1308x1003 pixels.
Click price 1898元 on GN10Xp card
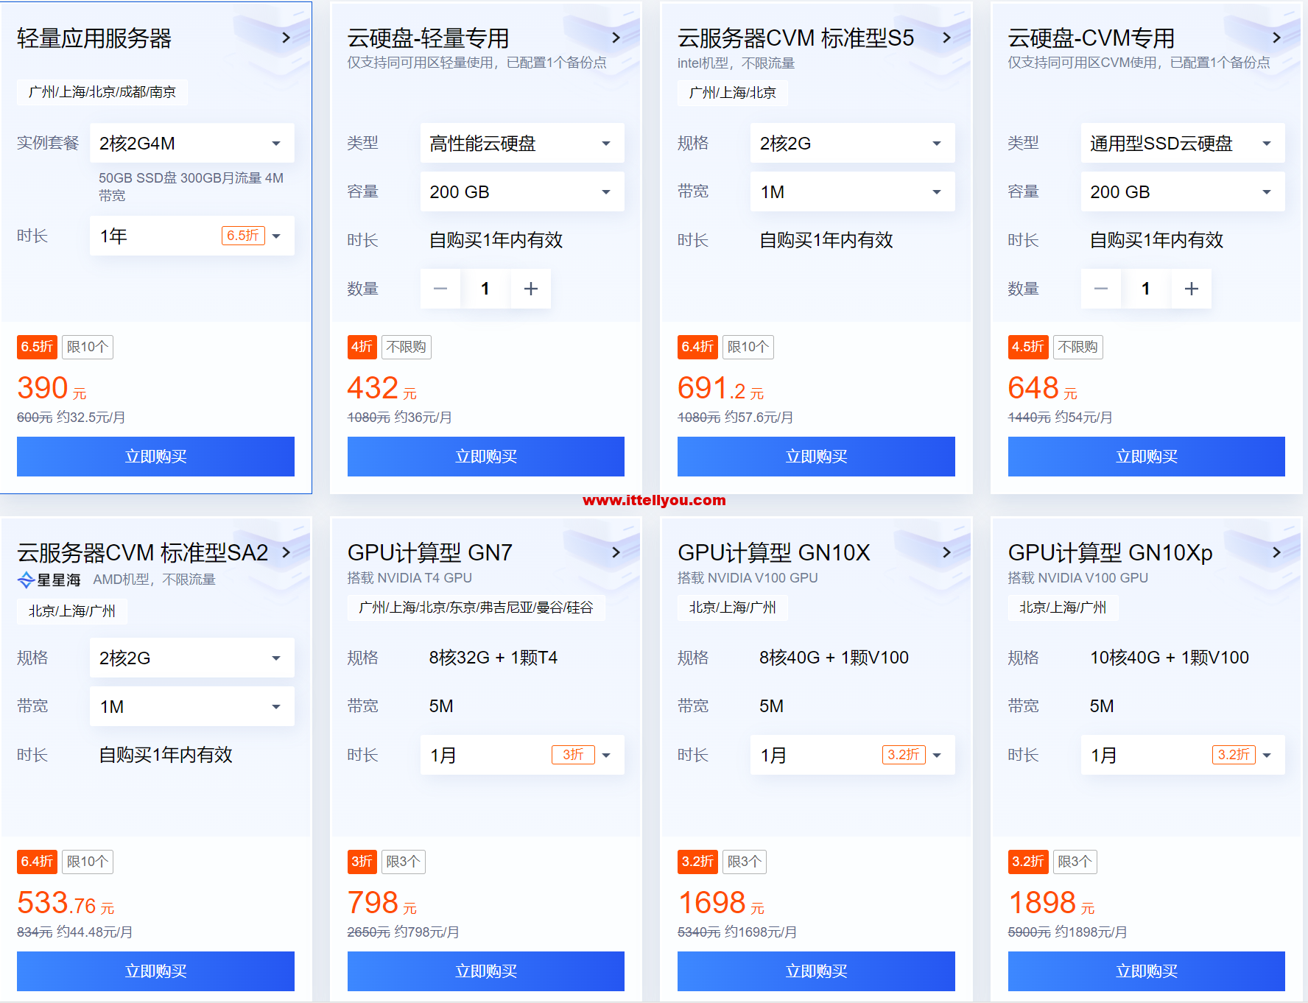pyautogui.click(x=1052, y=904)
